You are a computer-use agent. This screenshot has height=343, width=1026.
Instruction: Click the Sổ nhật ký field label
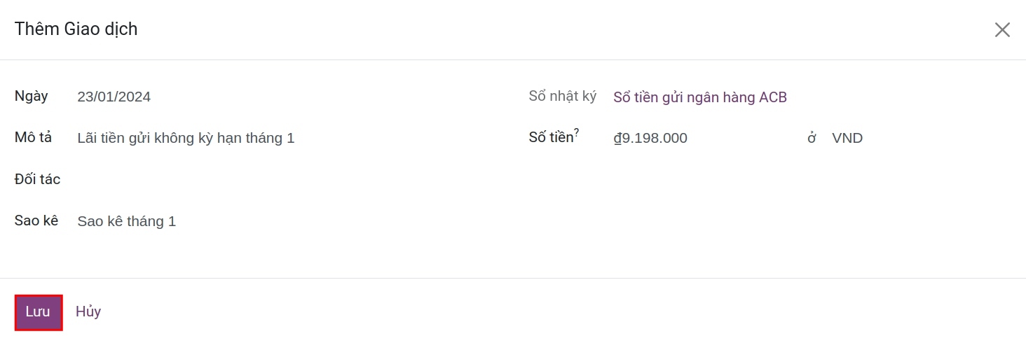click(x=562, y=97)
